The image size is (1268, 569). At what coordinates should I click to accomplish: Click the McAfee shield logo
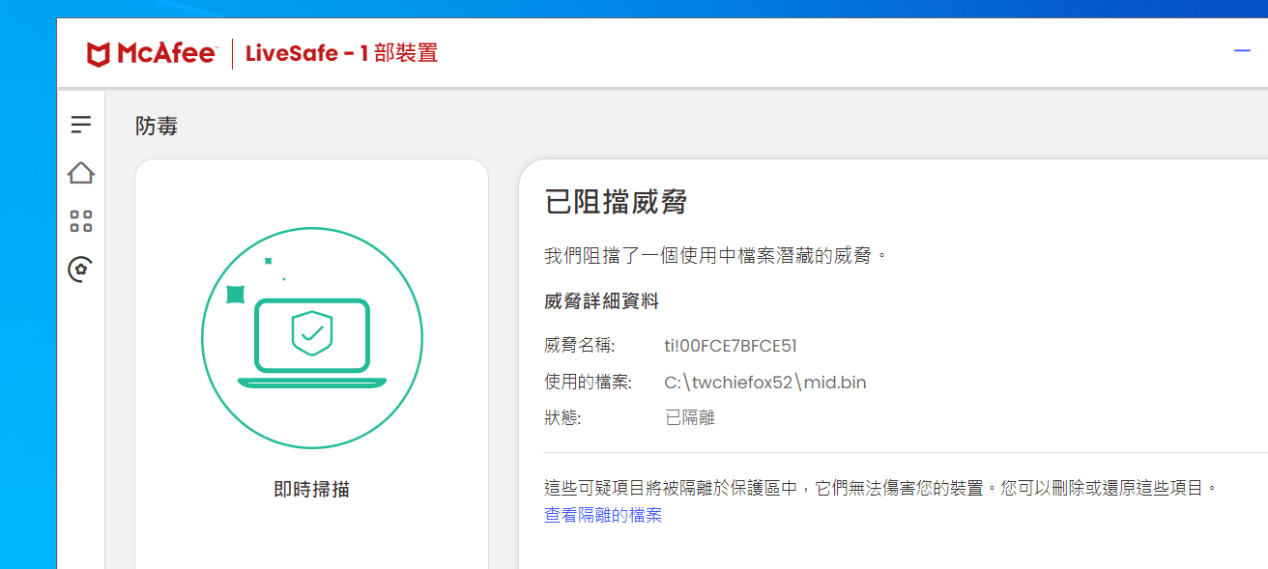click(x=99, y=54)
